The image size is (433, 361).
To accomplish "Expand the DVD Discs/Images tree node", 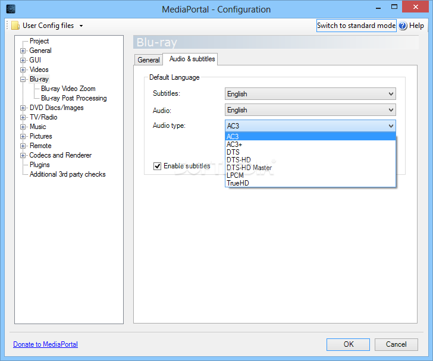I will click(x=23, y=108).
